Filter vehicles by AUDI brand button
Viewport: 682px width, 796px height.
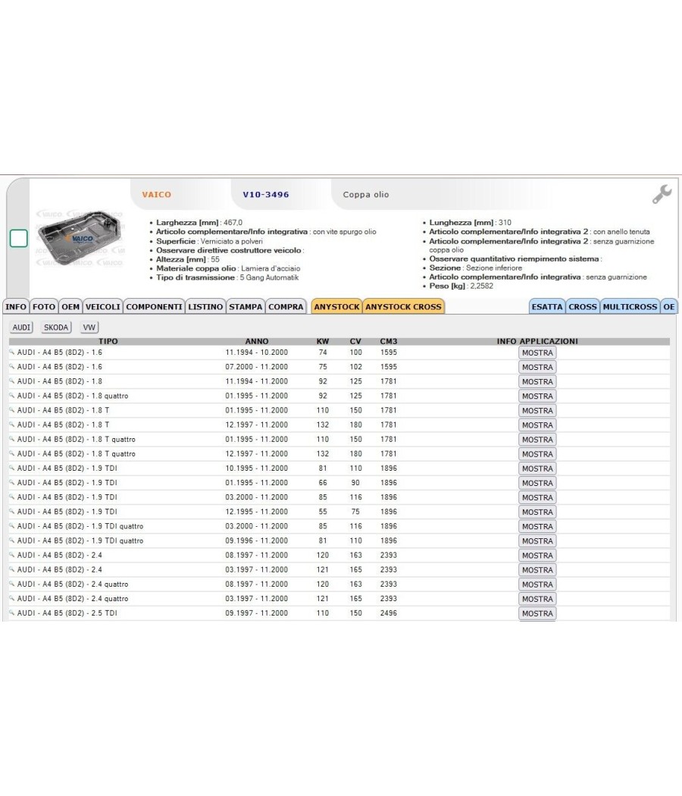click(x=21, y=327)
